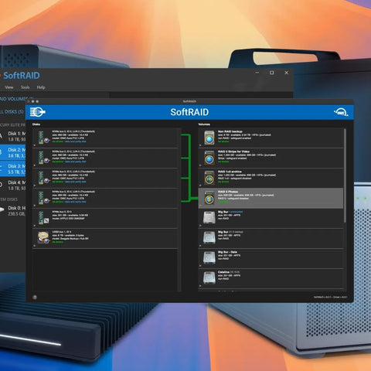The height and width of the screenshot is (371, 371).
Task: Maximize the background SoftRAID window
Action: coord(271,73)
